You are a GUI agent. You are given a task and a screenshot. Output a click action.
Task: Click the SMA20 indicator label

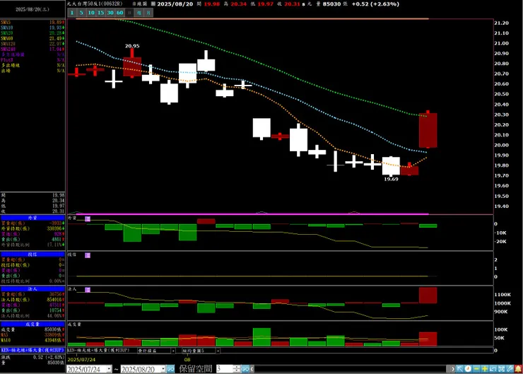[x=6, y=33]
